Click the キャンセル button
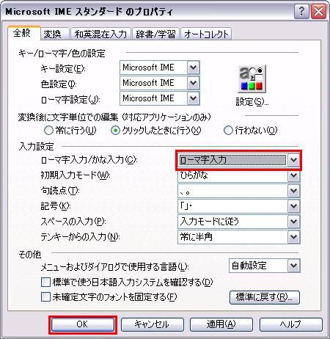The width and height of the screenshot is (330, 339). (152, 324)
